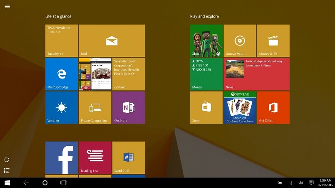Open the Reading List tile
This screenshot has width=335, height=188.
(x=95, y=158)
